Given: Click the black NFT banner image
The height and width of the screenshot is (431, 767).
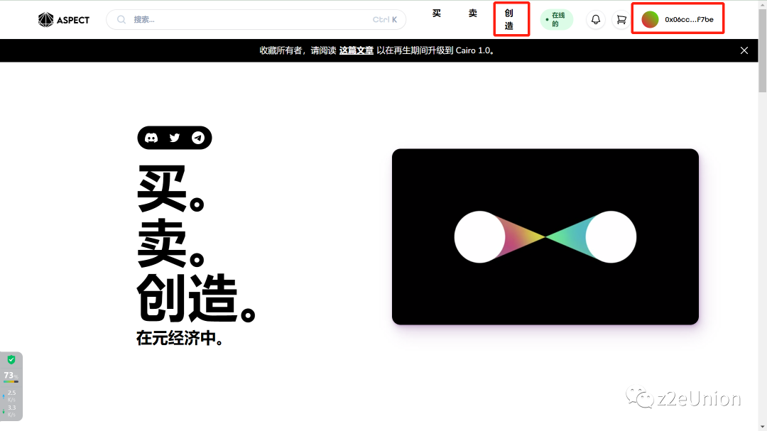Looking at the screenshot, I should (545, 236).
